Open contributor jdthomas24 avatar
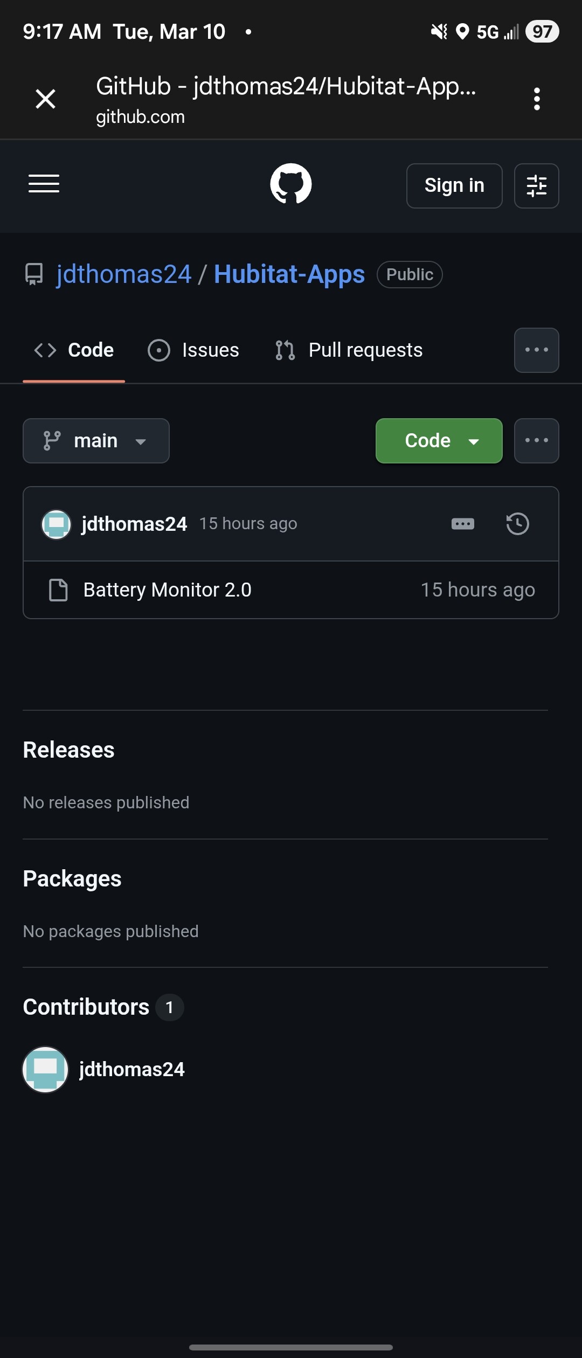Image resolution: width=582 pixels, height=1358 pixels. coord(45,1070)
